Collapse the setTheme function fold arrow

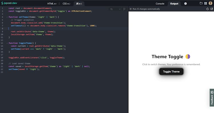pos(7,17)
